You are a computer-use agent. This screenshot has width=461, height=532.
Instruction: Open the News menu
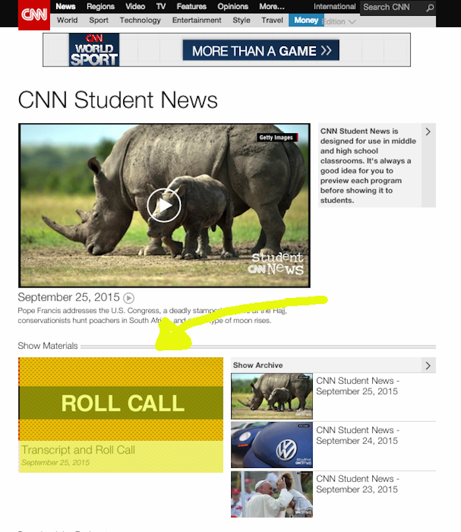(65, 7)
